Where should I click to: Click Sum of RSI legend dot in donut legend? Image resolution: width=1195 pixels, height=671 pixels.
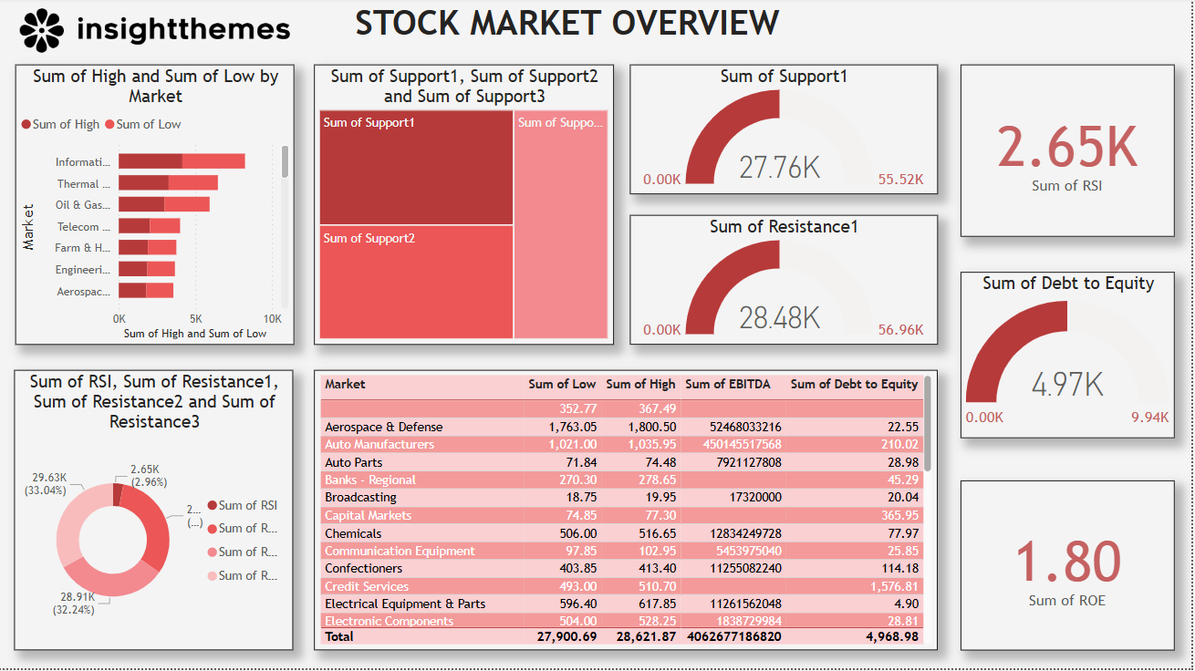click(212, 506)
